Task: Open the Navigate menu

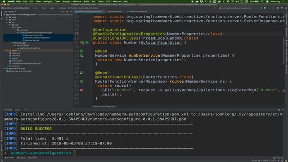Action: point(48,1)
